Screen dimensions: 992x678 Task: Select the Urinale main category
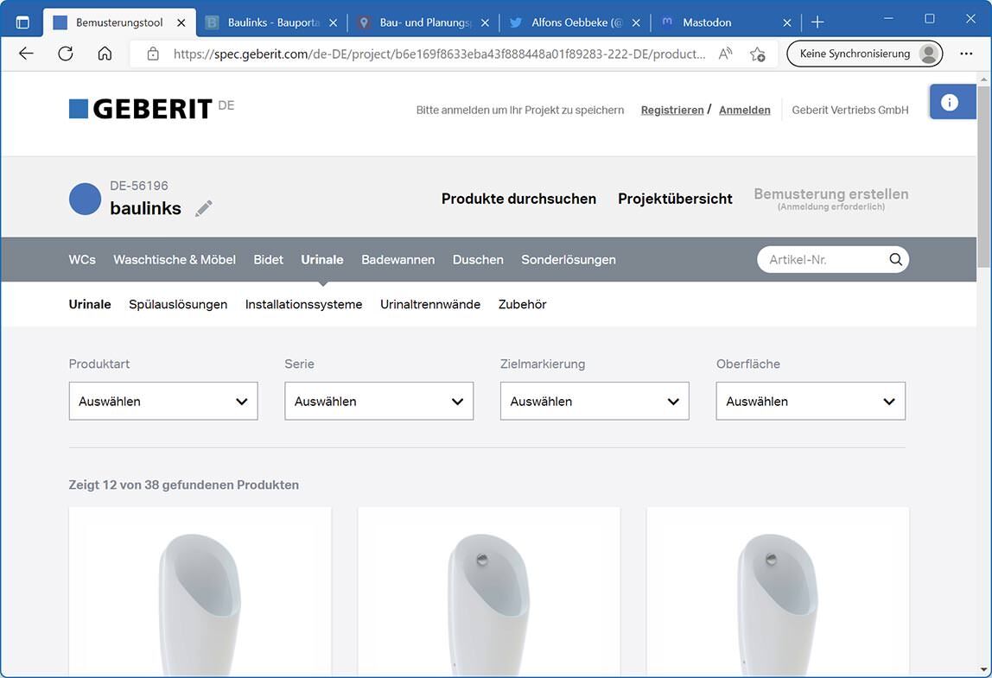[322, 259]
